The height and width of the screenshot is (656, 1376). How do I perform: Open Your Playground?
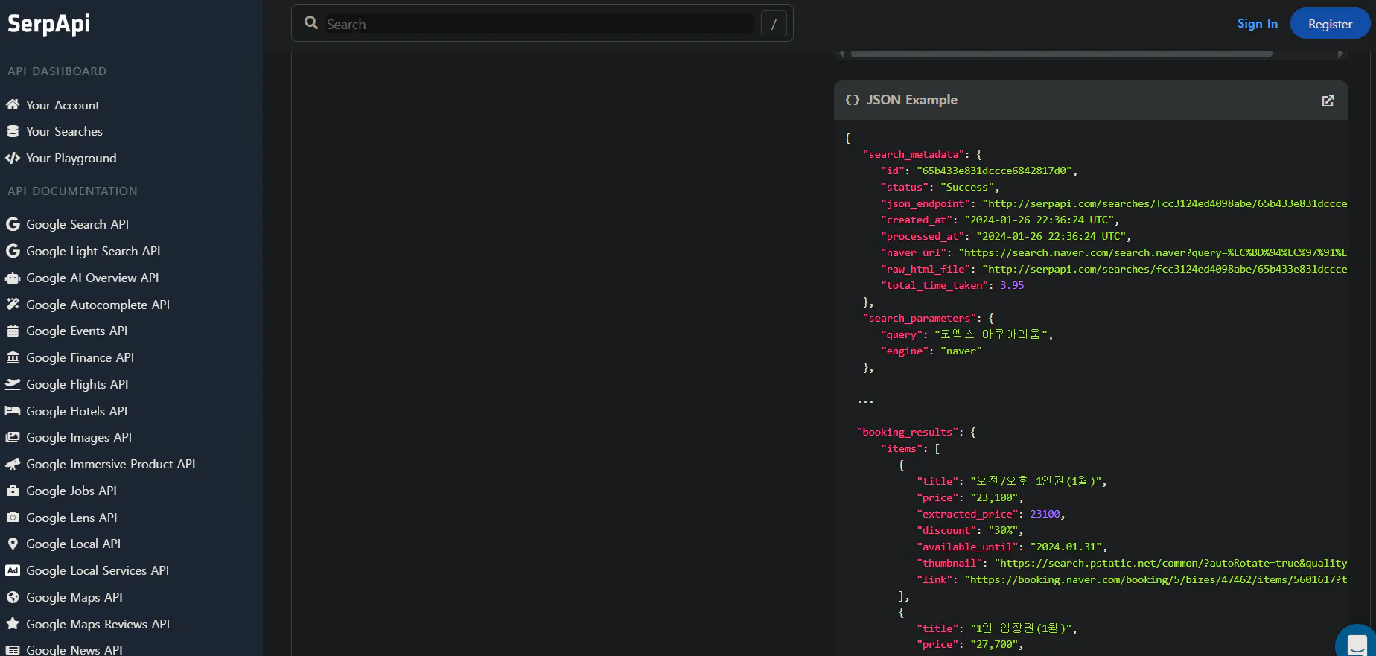point(71,158)
